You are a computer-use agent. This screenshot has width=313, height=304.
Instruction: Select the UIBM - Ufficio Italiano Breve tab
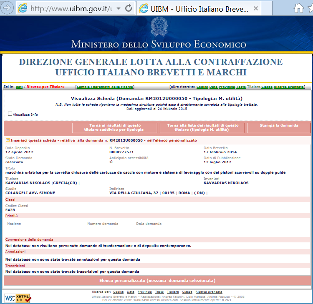199,8
